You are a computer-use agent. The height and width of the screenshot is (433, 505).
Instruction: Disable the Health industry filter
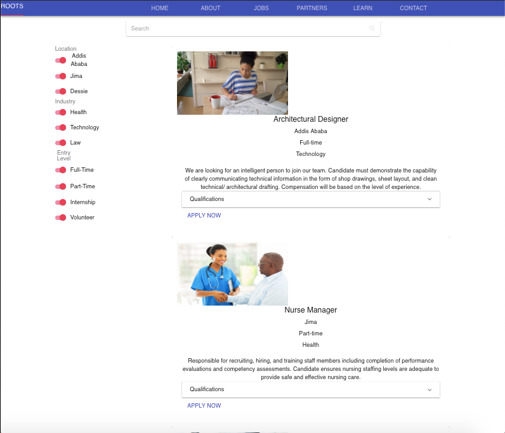pos(60,112)
